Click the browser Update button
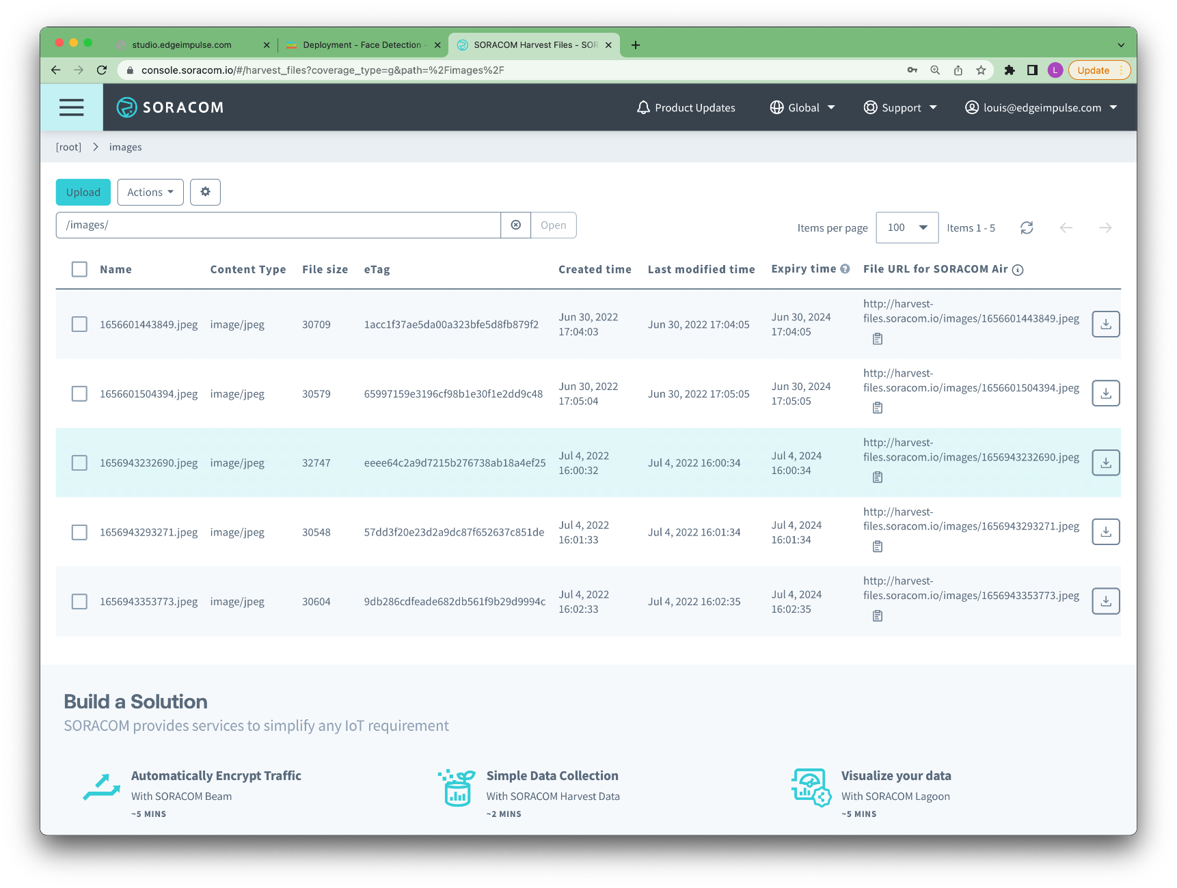 tap(1099, 70)
